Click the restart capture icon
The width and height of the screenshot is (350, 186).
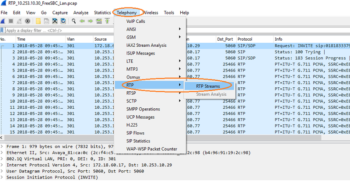coord(19,21)
